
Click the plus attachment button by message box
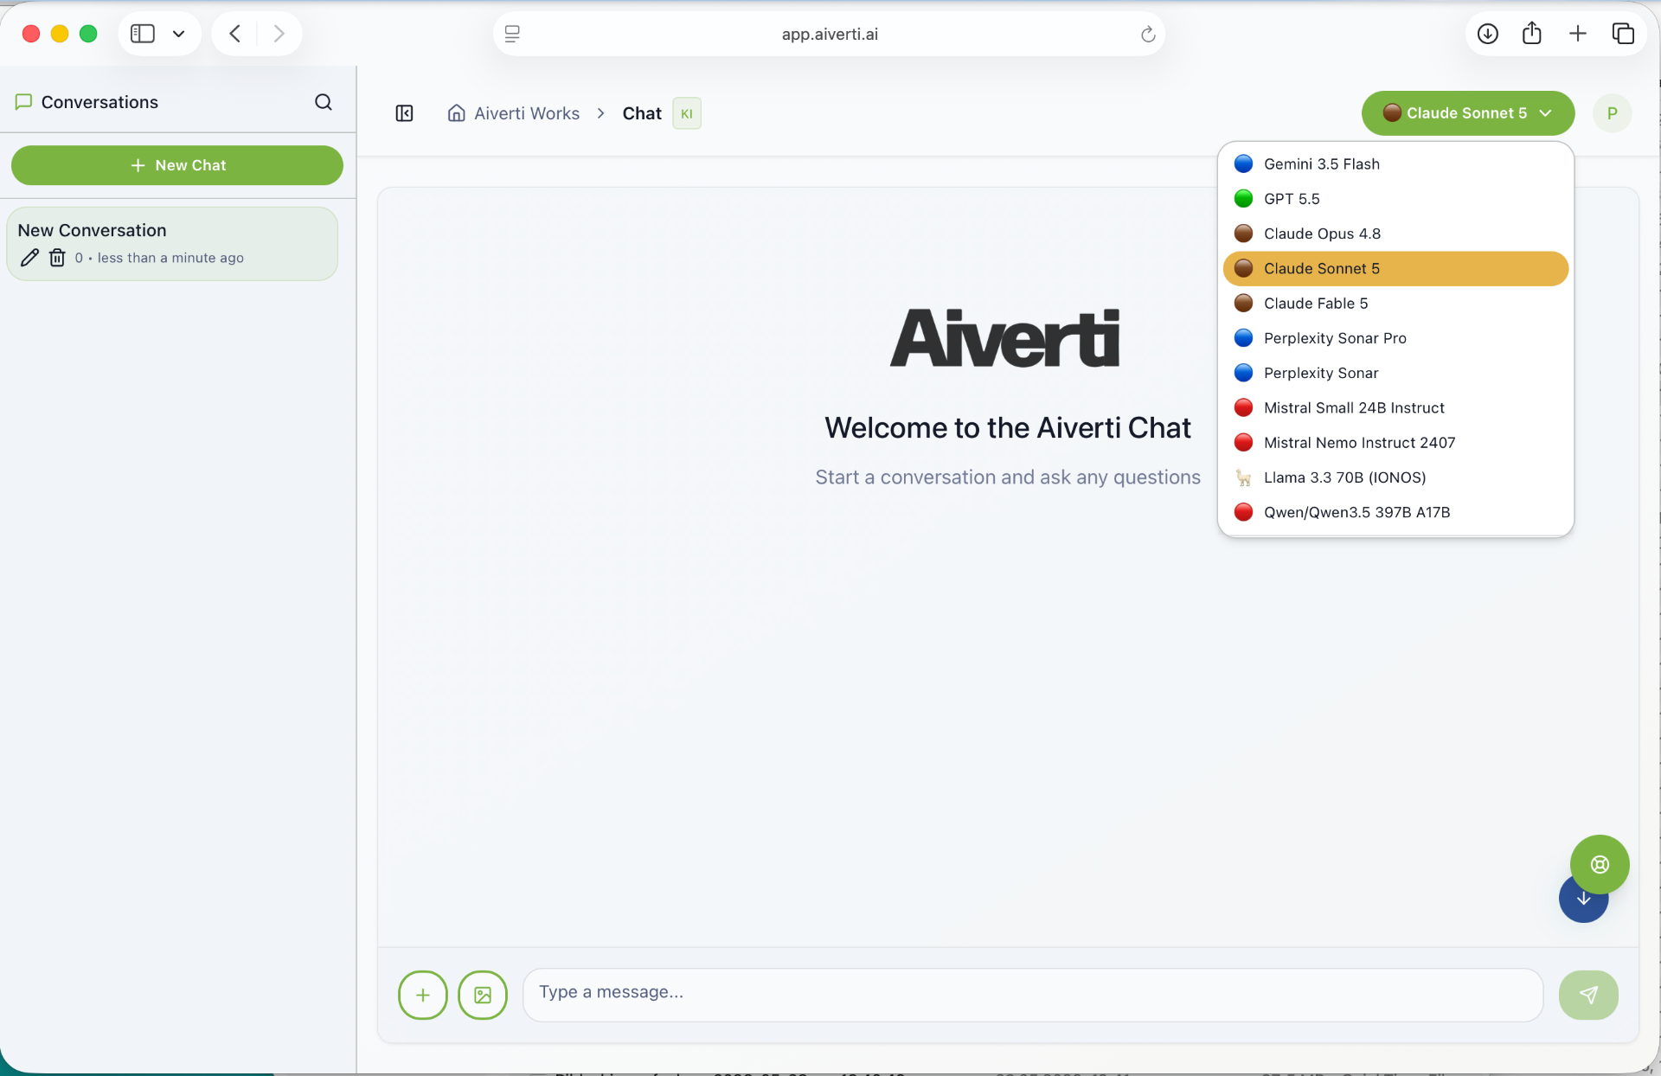423,995
